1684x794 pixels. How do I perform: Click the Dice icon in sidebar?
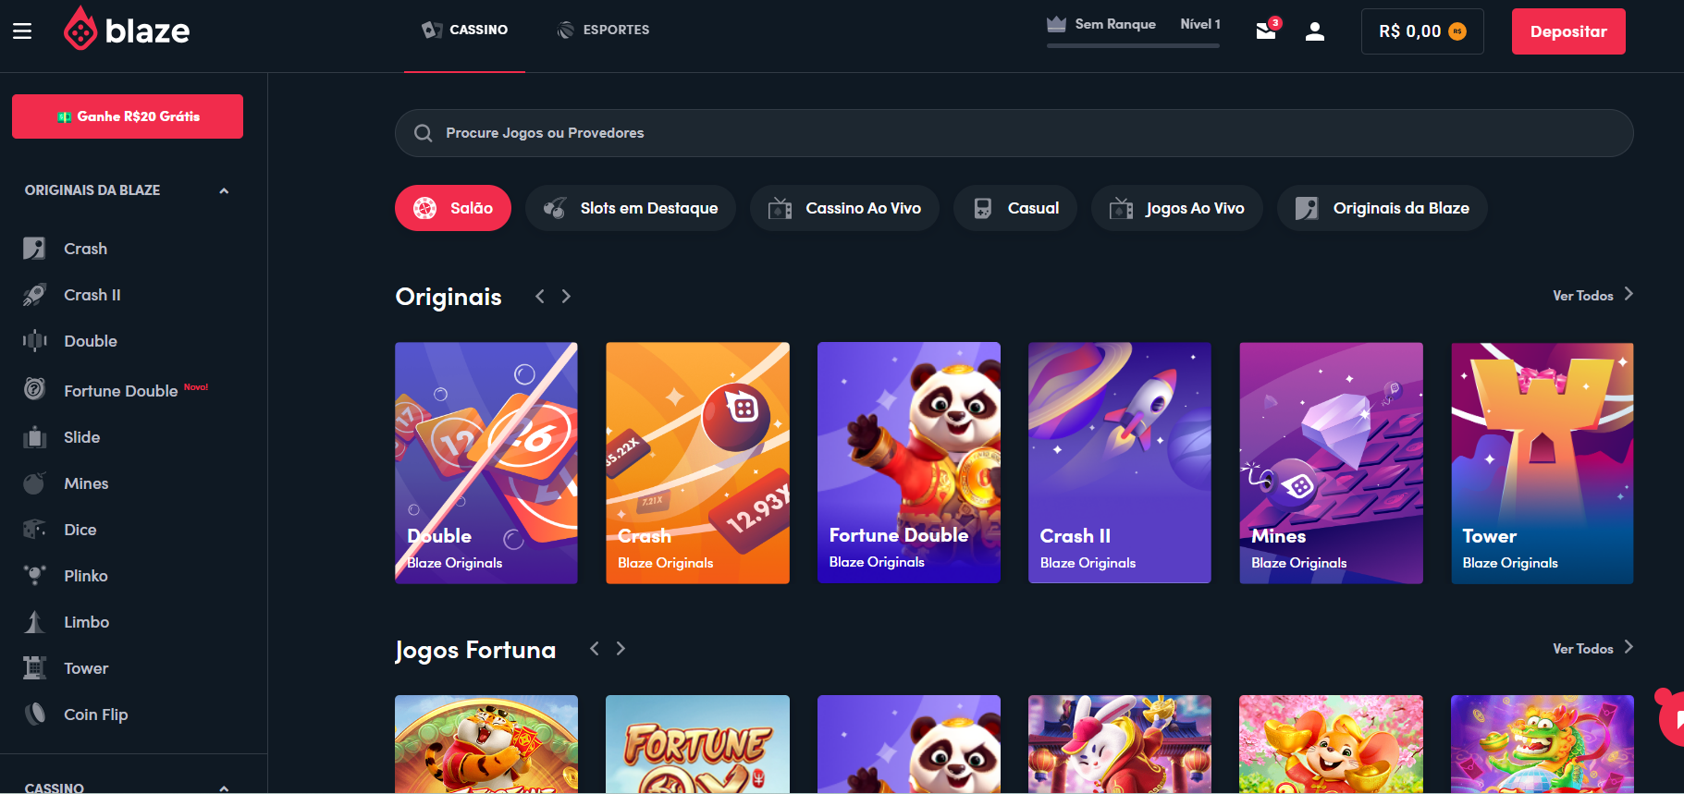[x=34, y=530]
